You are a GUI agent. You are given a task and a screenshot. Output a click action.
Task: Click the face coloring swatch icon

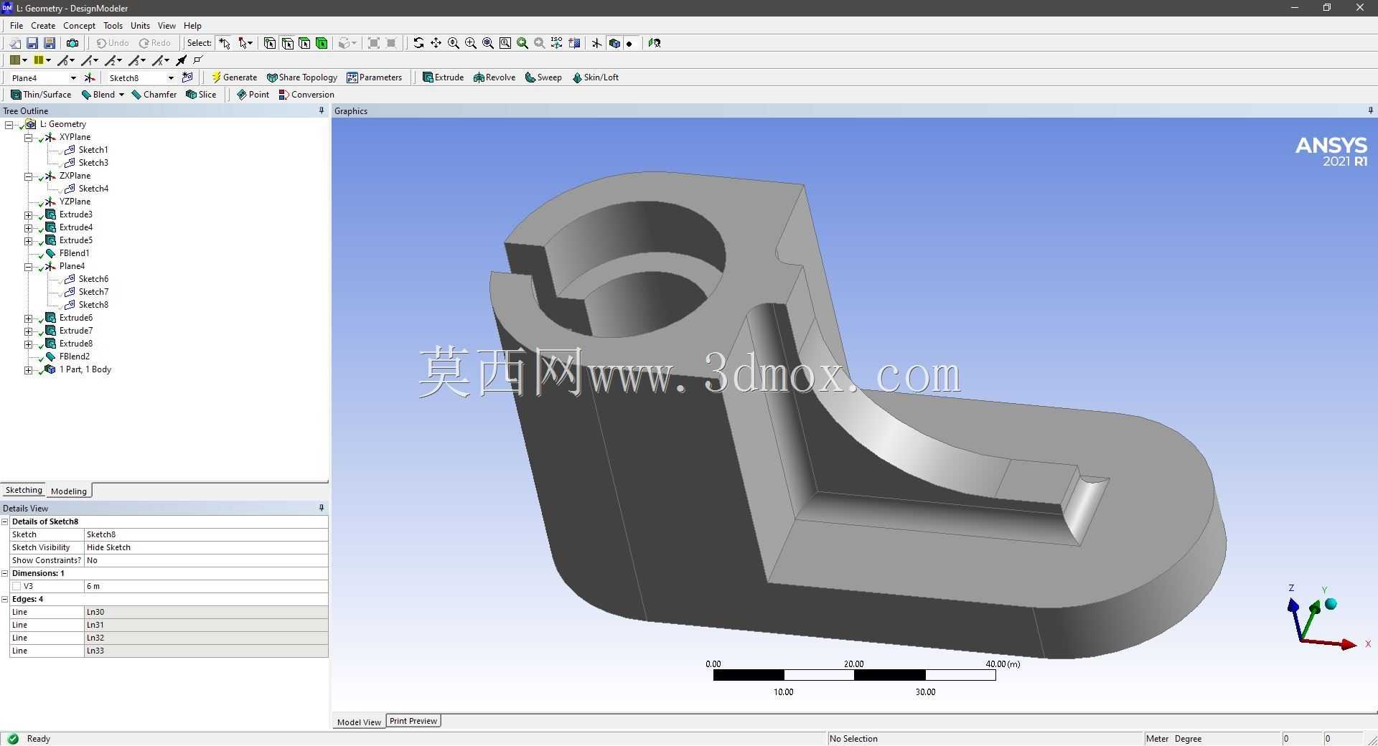click(x=14, y=60)
